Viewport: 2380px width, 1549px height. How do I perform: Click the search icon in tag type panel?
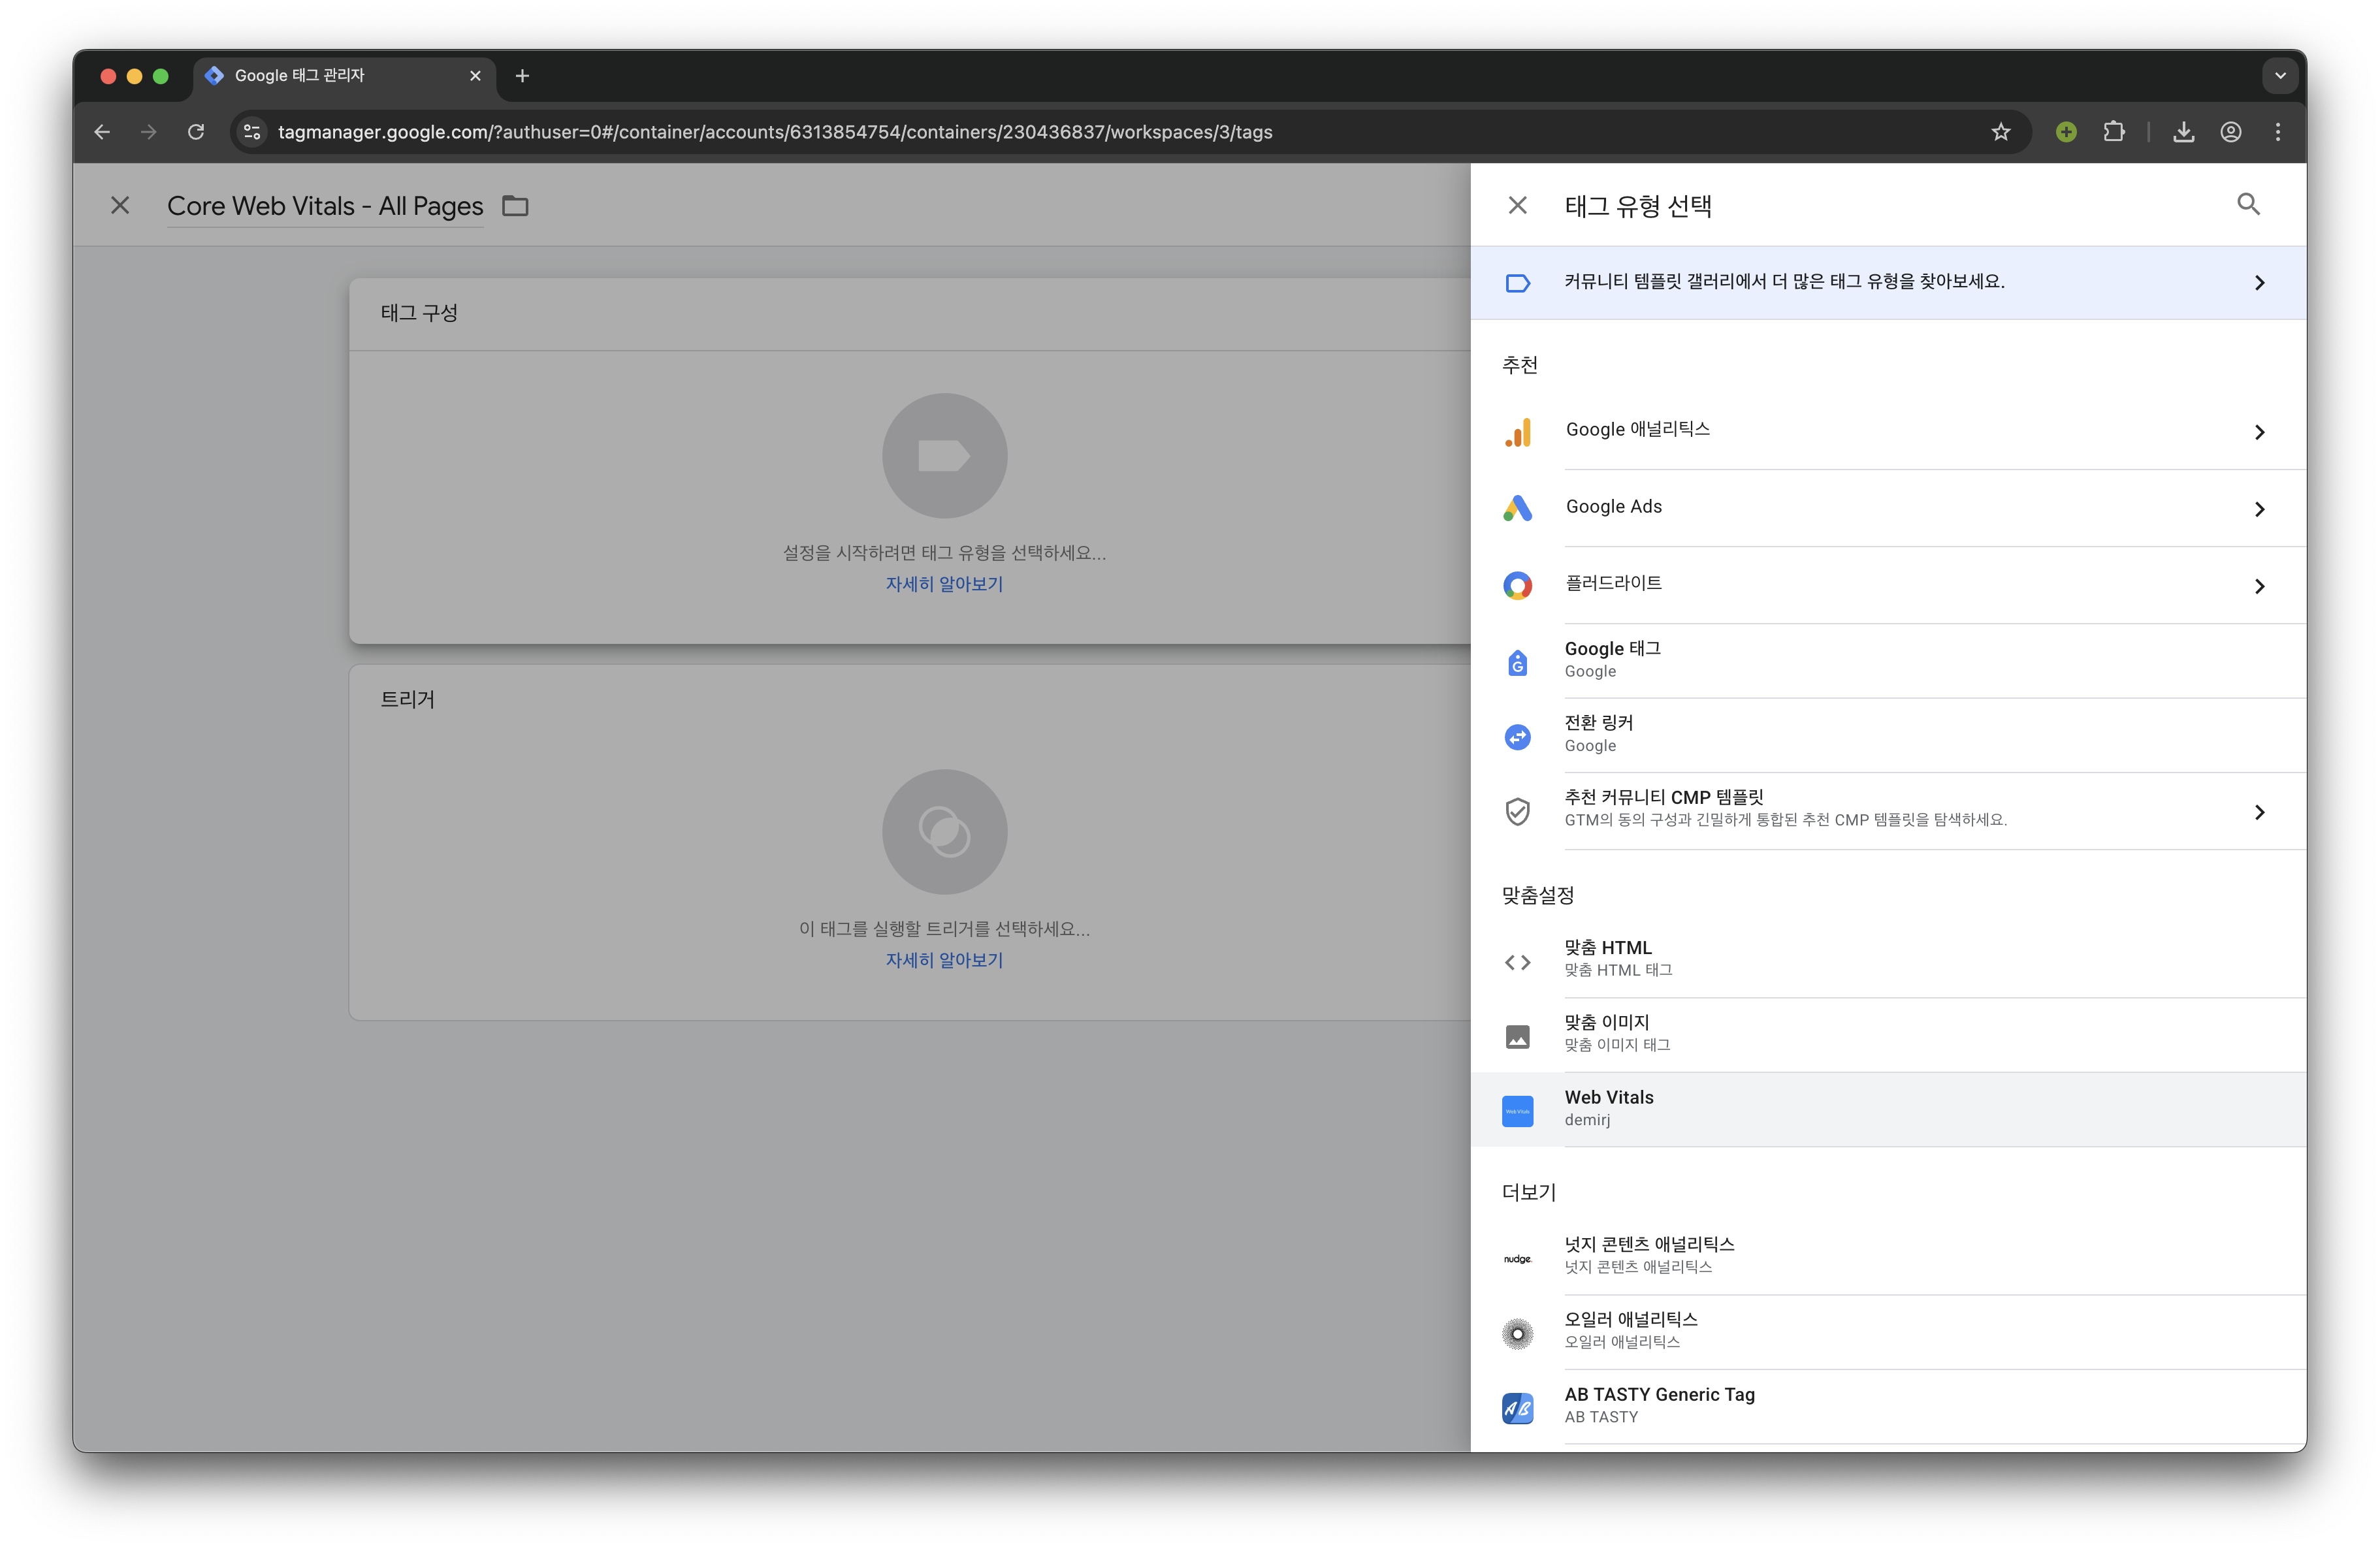pos(2248,205)
